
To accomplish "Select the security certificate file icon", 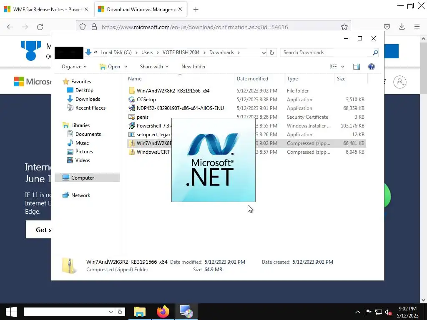I will [x=132, y=117].
